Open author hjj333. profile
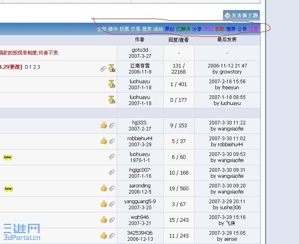 coord(140,122)
